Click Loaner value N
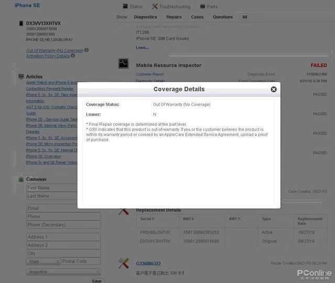 click(155, 114)
